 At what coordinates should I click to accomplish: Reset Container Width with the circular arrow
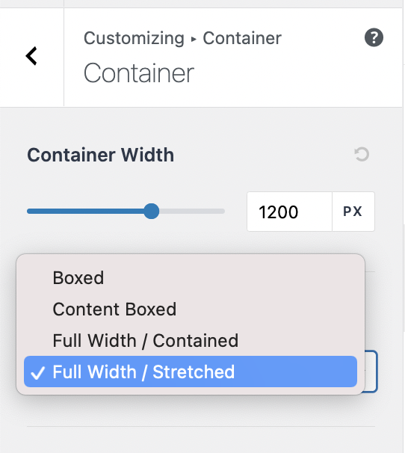click(x=362, y=154)
